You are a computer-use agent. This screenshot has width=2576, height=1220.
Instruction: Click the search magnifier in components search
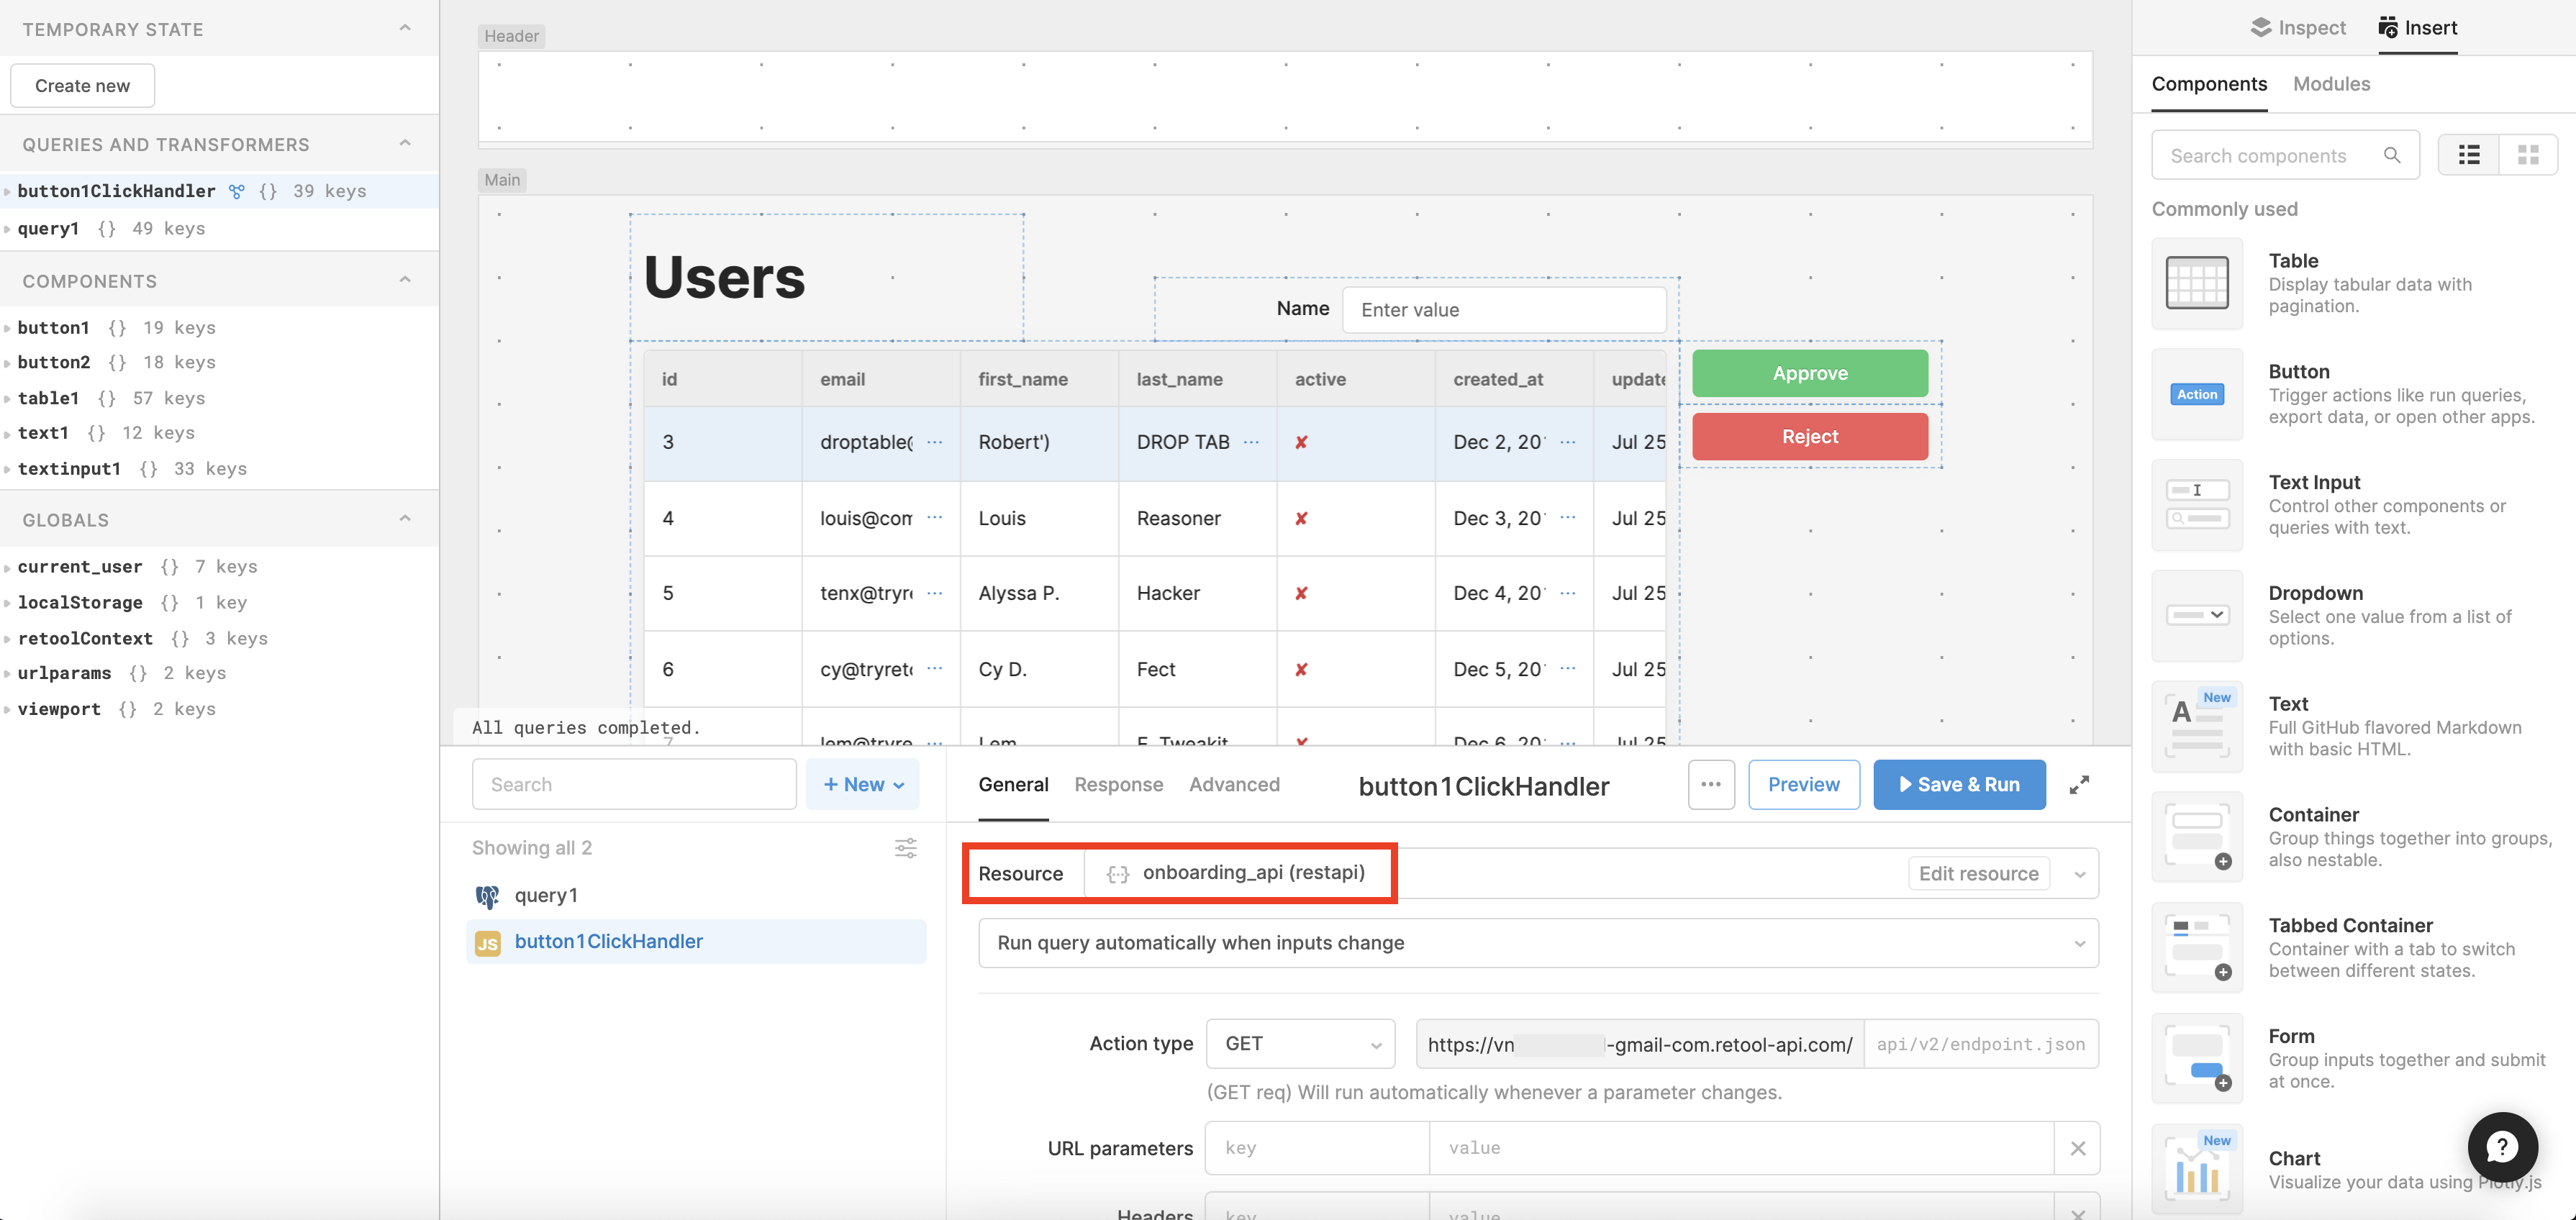point(2392,155)
